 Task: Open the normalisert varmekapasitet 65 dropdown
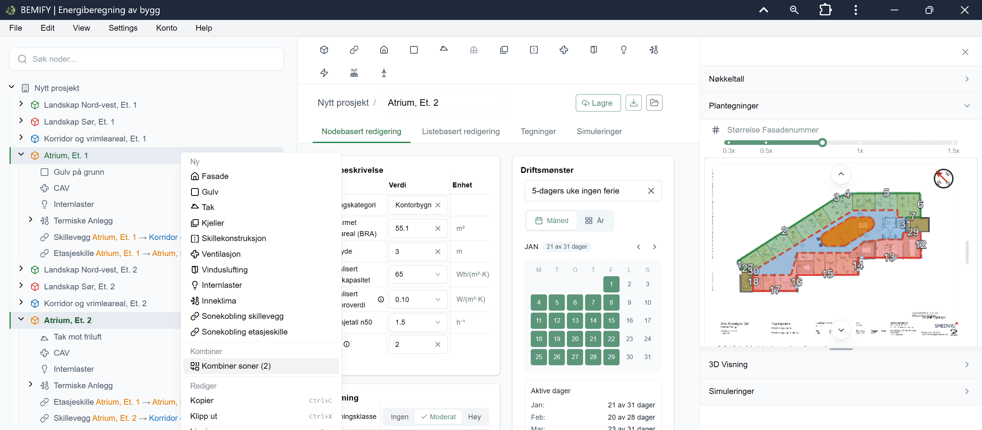click(x=418, y=274)
